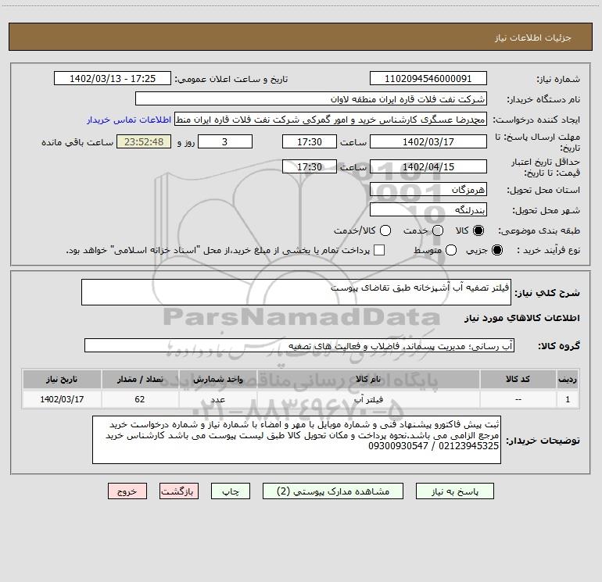Open the اطلاعات تماس خریدار link

point(129,120)
